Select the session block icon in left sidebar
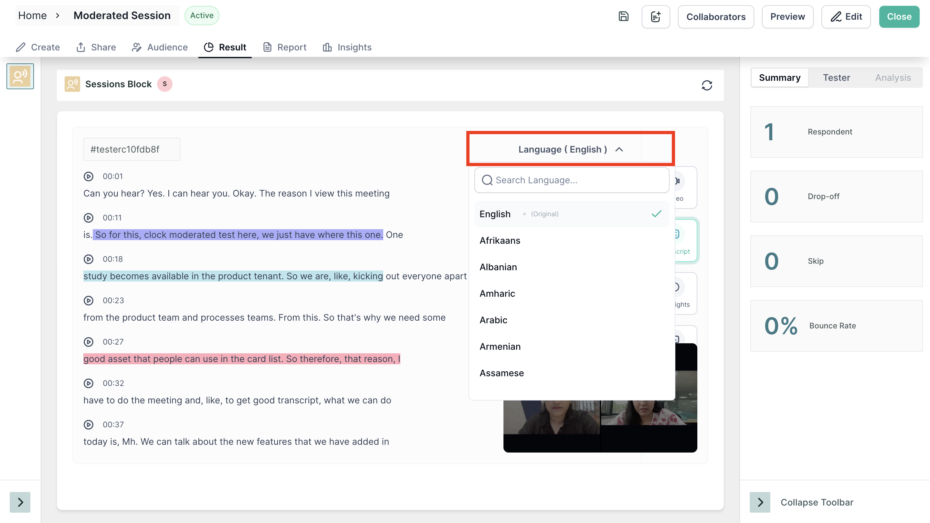Viewport: 930px width, 523px height. click(20, 76)
